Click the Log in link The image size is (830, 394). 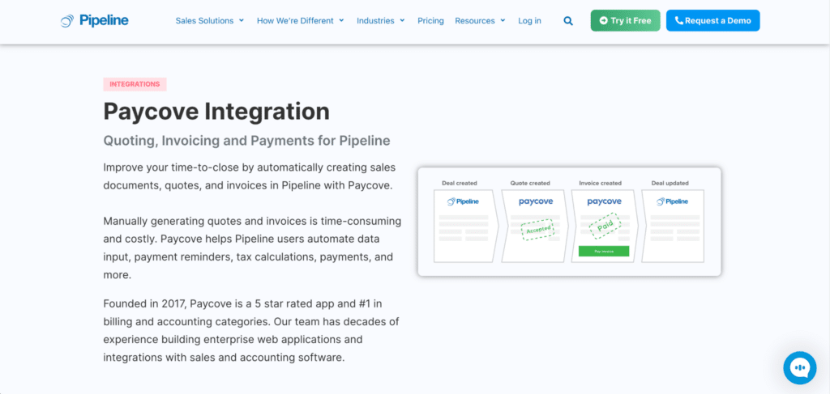(x=529, y=20)
